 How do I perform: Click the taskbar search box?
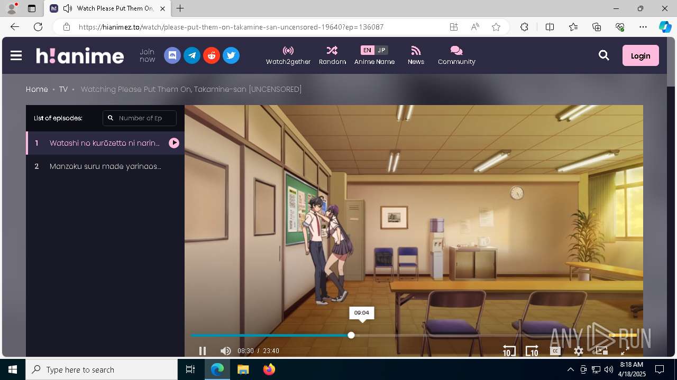(102, 369)
